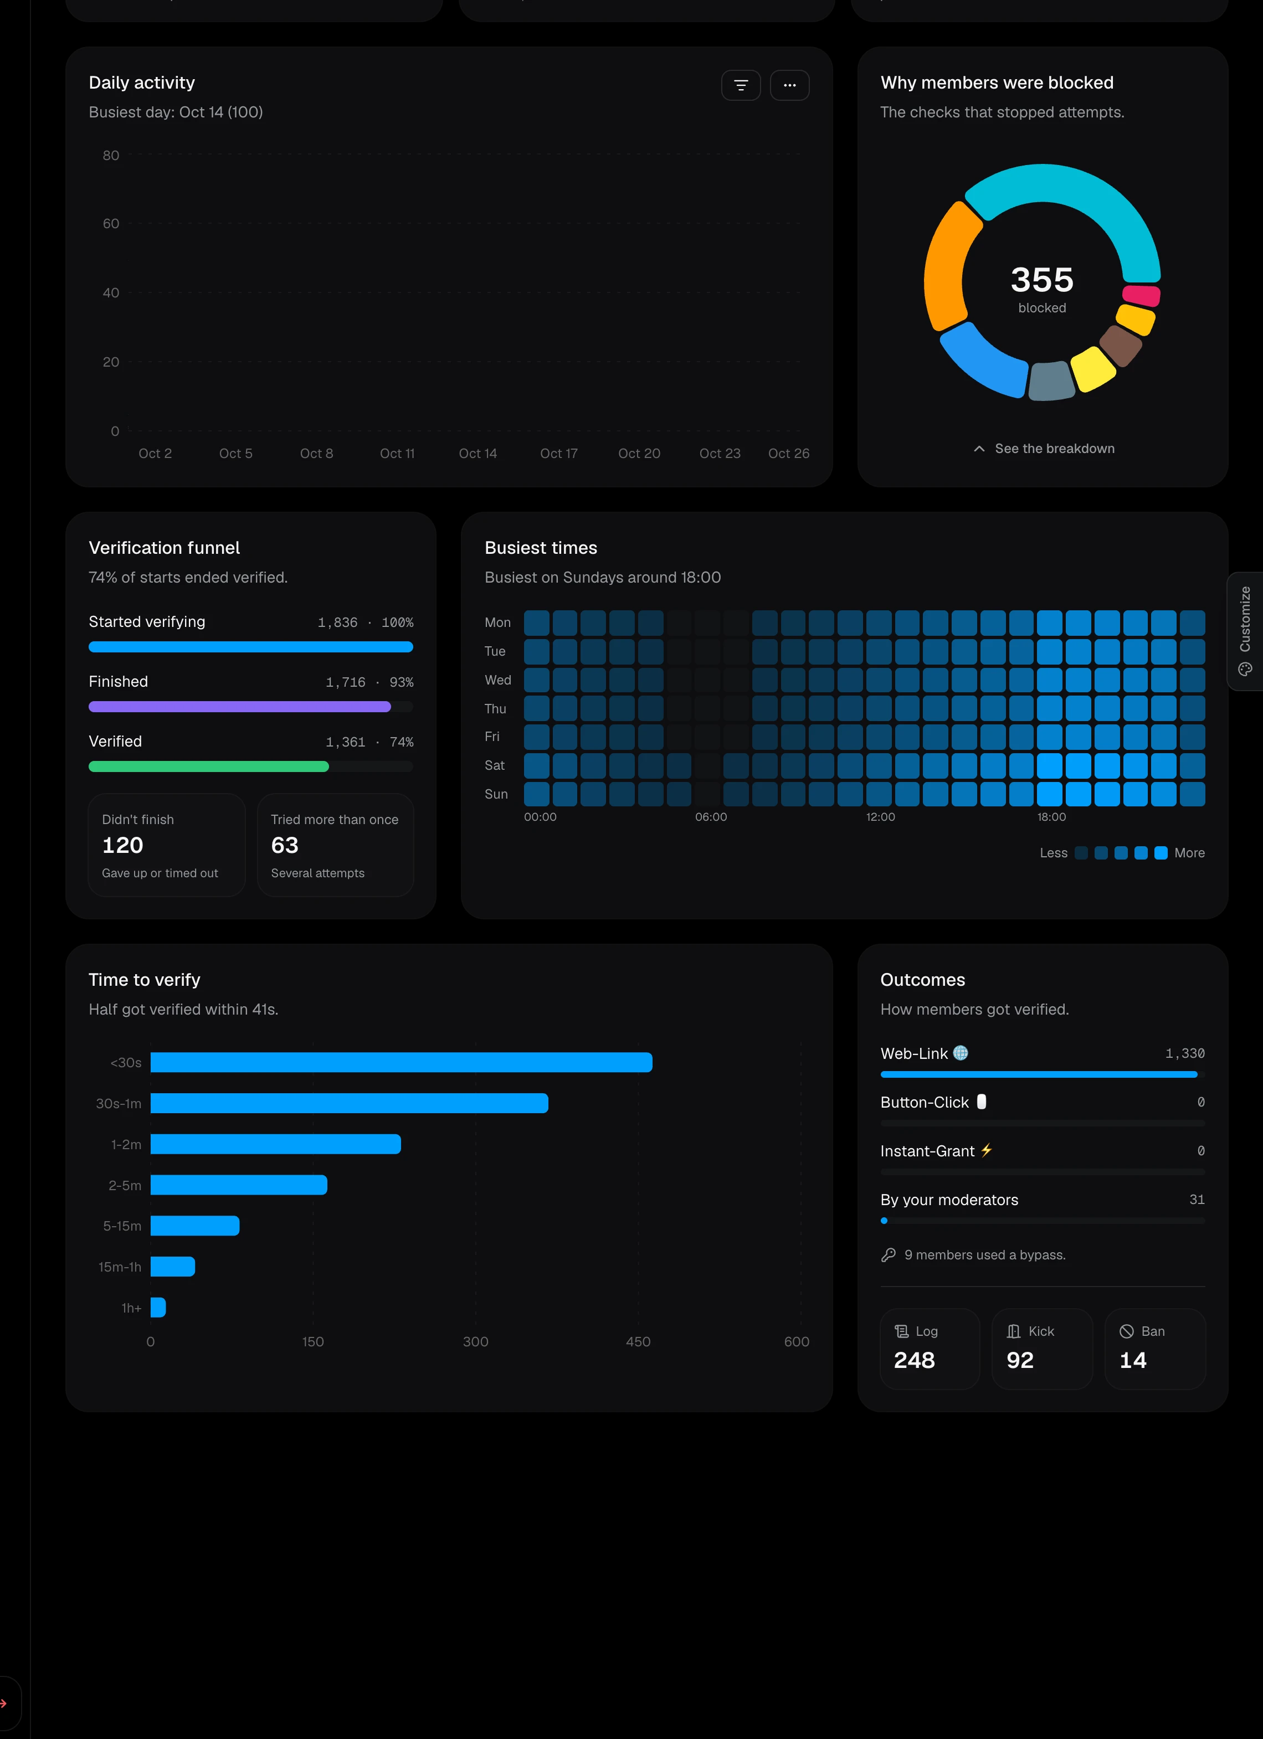Click the "1,330" Web-Link count

(1185, 1053)
